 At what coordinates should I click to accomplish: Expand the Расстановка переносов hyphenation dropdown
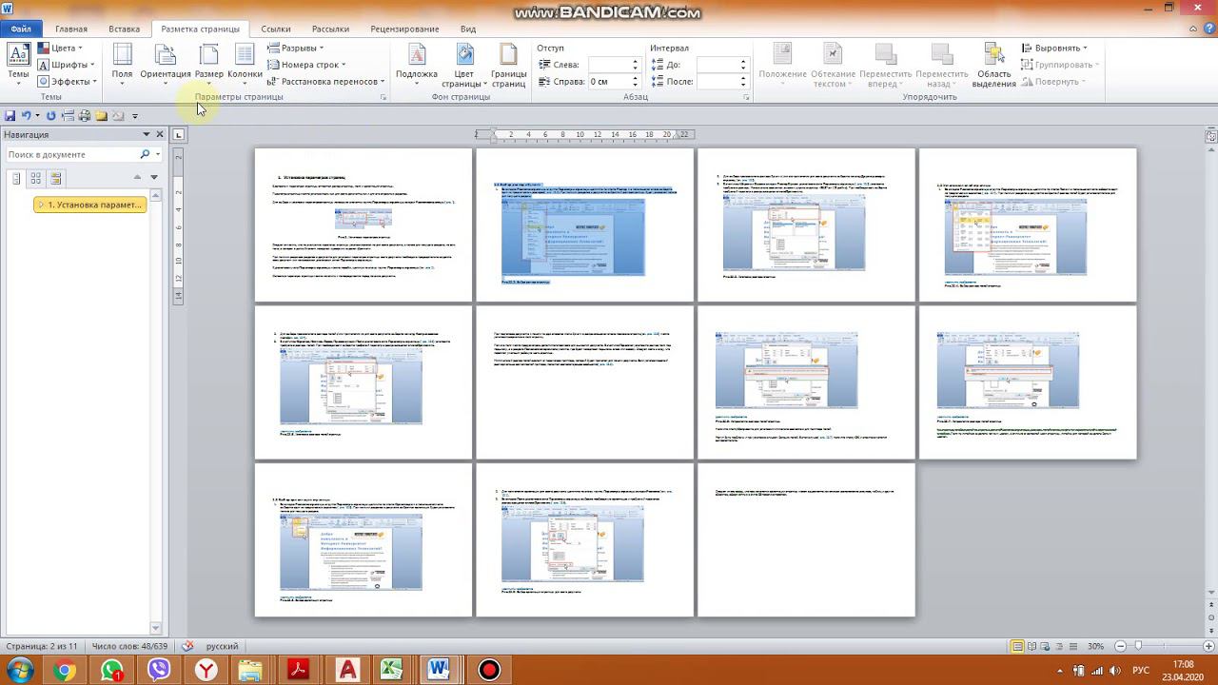tap(326, 82)
